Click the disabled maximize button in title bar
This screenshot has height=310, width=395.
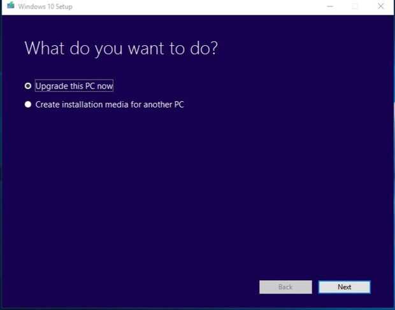(x=355, y=6)
